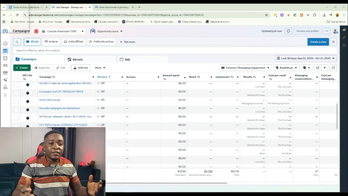Open the Last 30 days date range picker
Screen dimensions: 348x196
[306, 58]
